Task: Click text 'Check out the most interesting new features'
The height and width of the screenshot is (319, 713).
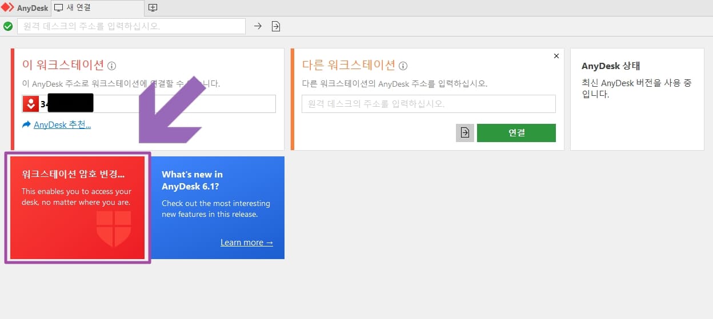Action: tap(216, 209)
